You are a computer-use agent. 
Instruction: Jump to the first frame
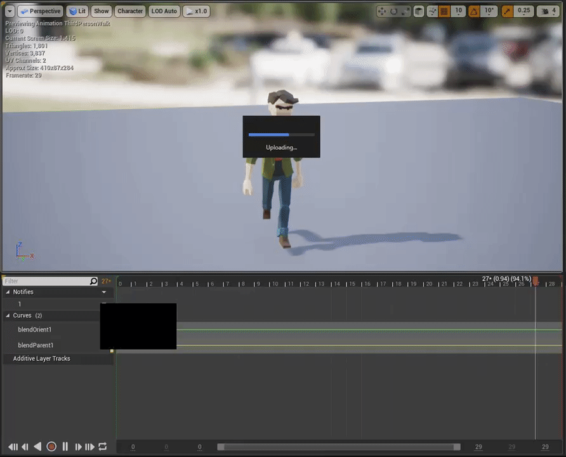click(12, 447)
